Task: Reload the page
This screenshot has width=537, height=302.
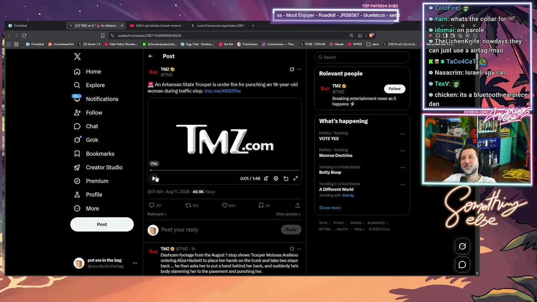Action: tap(24, 36)
